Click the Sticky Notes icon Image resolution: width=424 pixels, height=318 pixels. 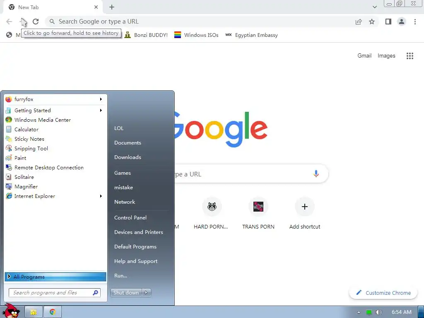click(9, 139)
